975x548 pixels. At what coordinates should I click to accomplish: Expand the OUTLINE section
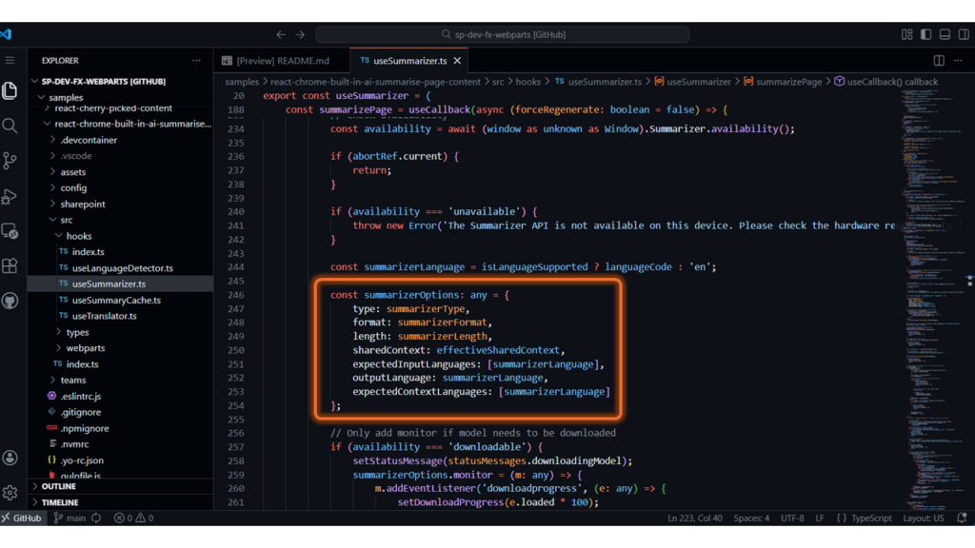59,486
